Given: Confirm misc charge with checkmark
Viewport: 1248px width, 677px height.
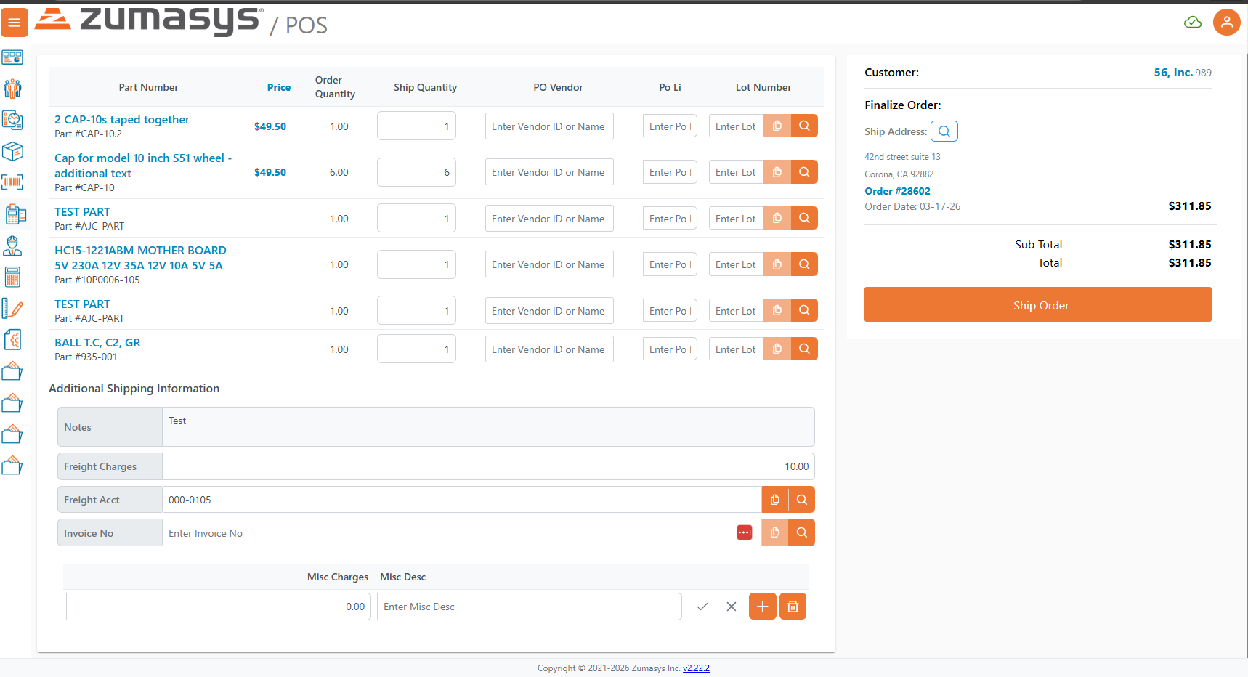Looking at the screenshot, I should click(702, 607).
